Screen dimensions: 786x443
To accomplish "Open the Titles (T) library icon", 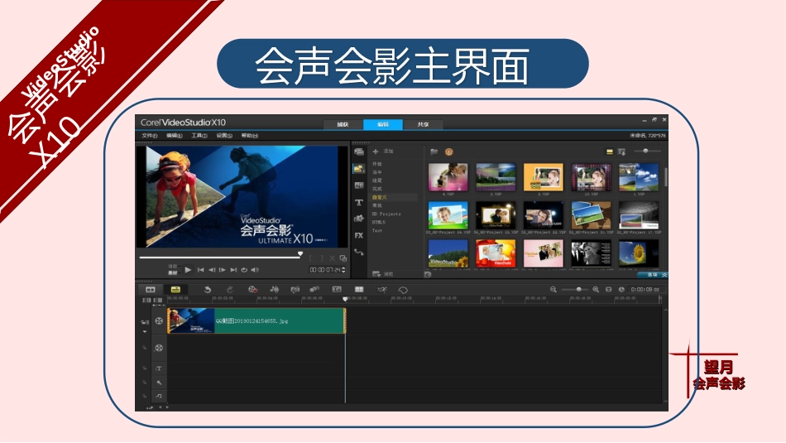I will tap(359, 202).
